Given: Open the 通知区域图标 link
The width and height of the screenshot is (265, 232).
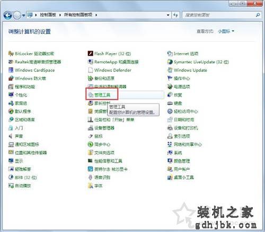Looking at the screenshot, I should pyautogui.click(x=26, y=144).
